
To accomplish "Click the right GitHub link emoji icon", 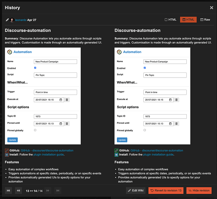I will click(x=116, y=150).
